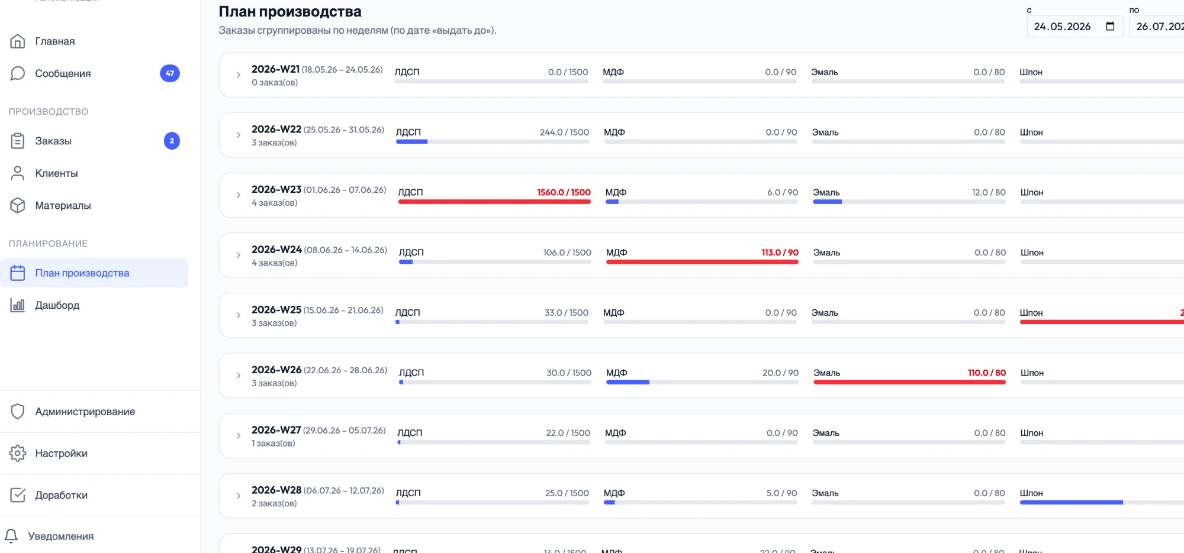Open the Главная home icon
Viewport: 1184px width, 553px height.
click(x=18, y=41)
